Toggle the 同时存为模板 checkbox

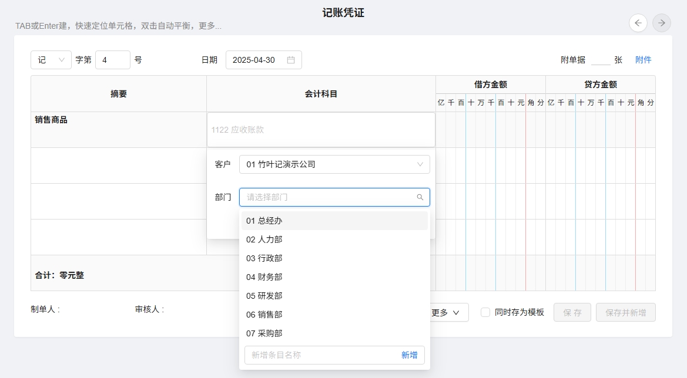[485, 312]
